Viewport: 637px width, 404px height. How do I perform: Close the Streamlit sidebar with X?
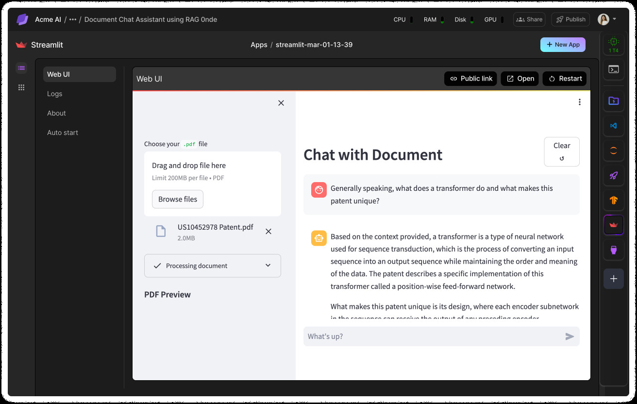coord(281,103)
